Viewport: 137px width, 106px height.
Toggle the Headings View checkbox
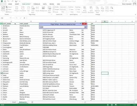coord(76,10)
